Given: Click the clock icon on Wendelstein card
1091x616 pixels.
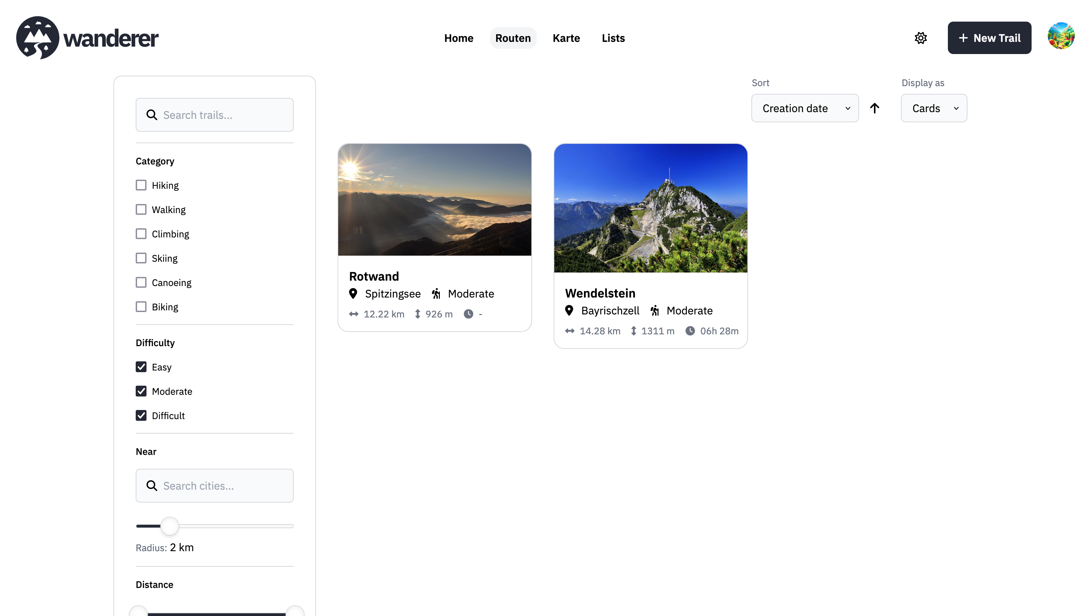Looking at the screenshot, I should [x=690, y=331].
